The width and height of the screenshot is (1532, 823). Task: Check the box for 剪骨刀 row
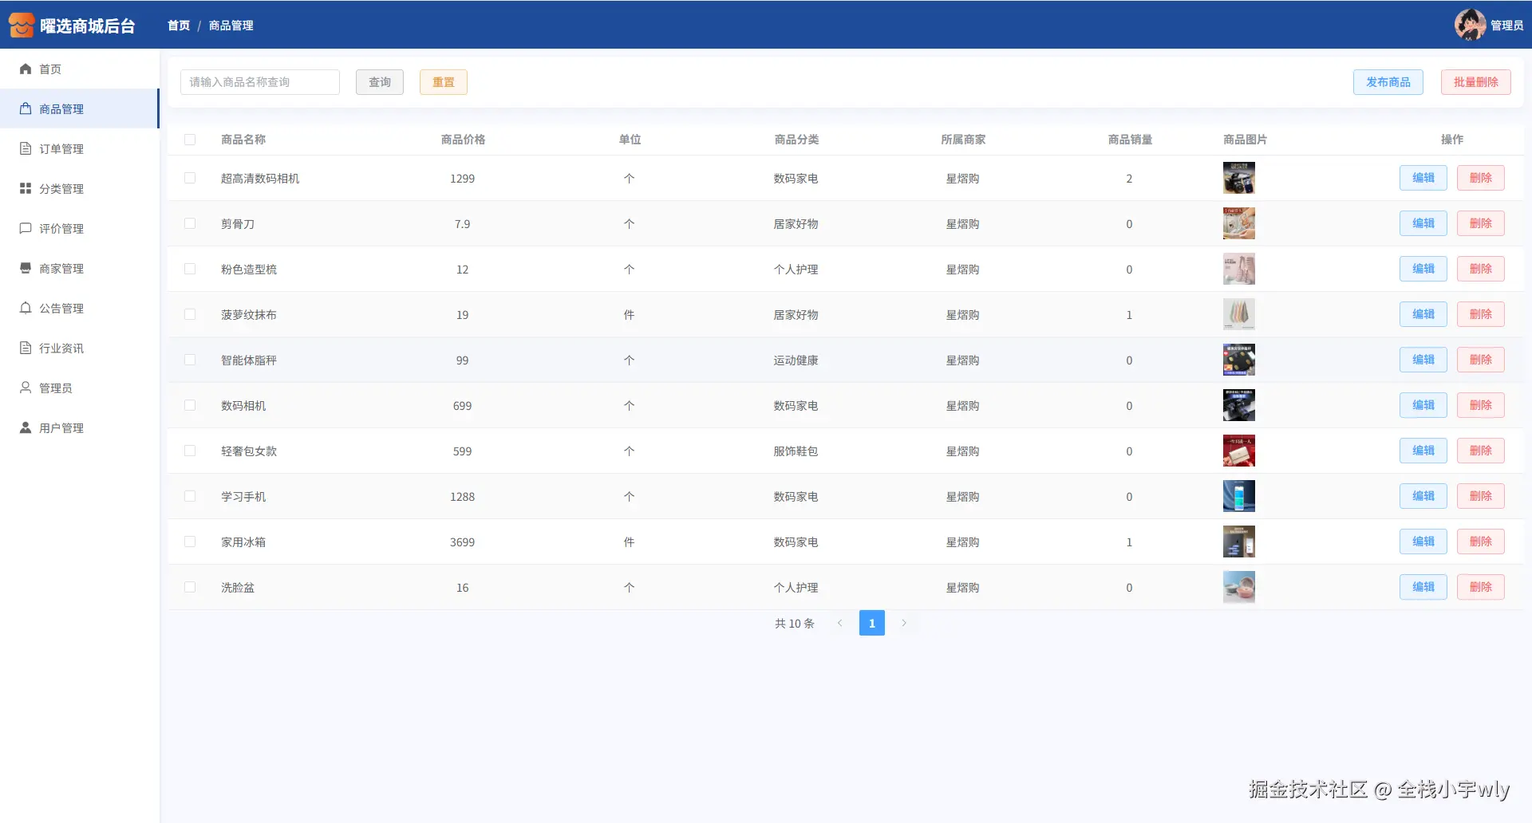pyautogui.click(x=190, y=223)
